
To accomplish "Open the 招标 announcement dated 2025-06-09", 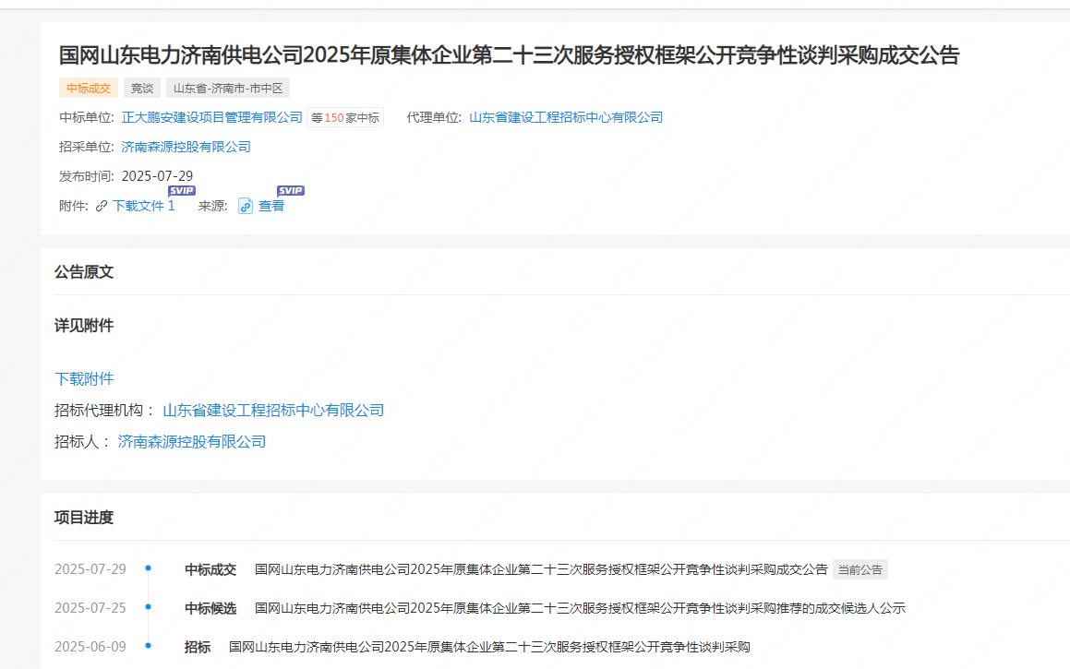I will point(489,647).
